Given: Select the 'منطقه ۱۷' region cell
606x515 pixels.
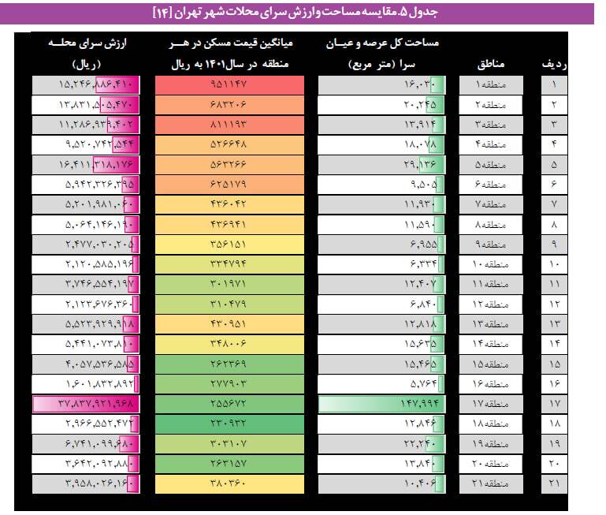Looking at the screenshot, I should (x=493, y=403).
